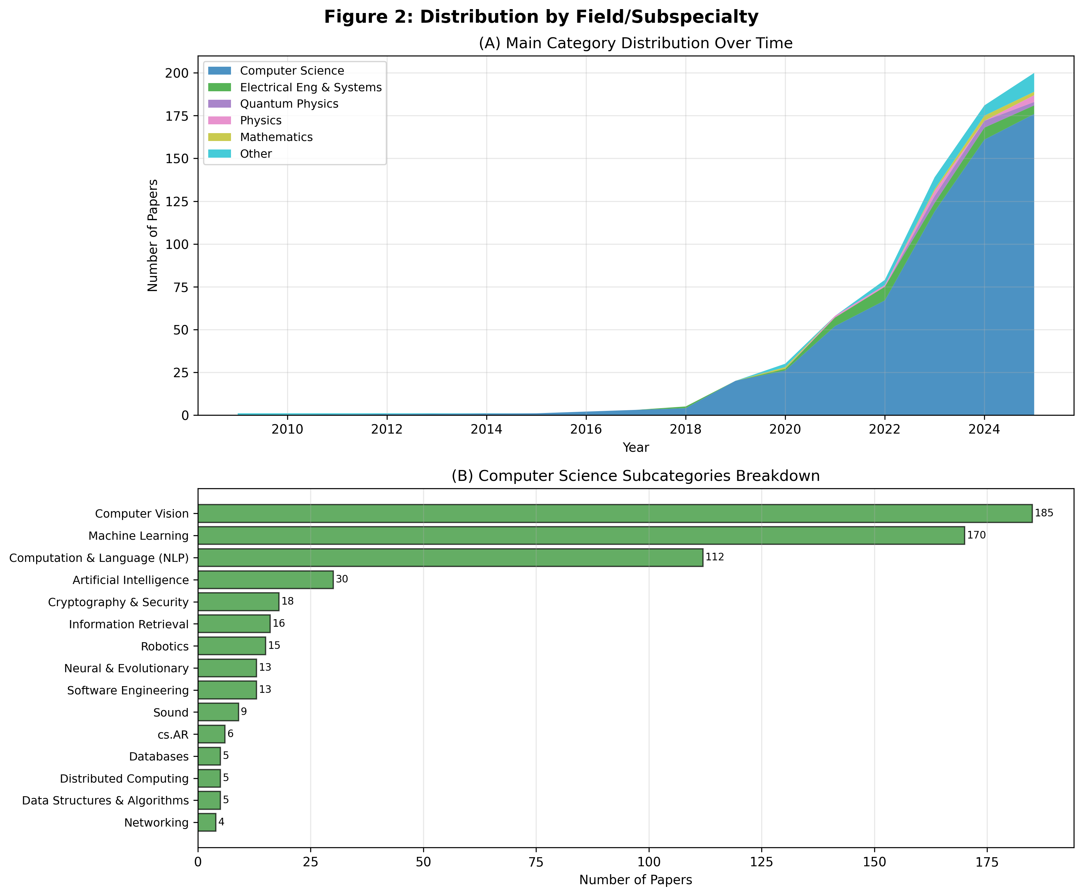1083x896 pixels.
Task: Click the Computer Vision bar
Action: coord(615,513)
